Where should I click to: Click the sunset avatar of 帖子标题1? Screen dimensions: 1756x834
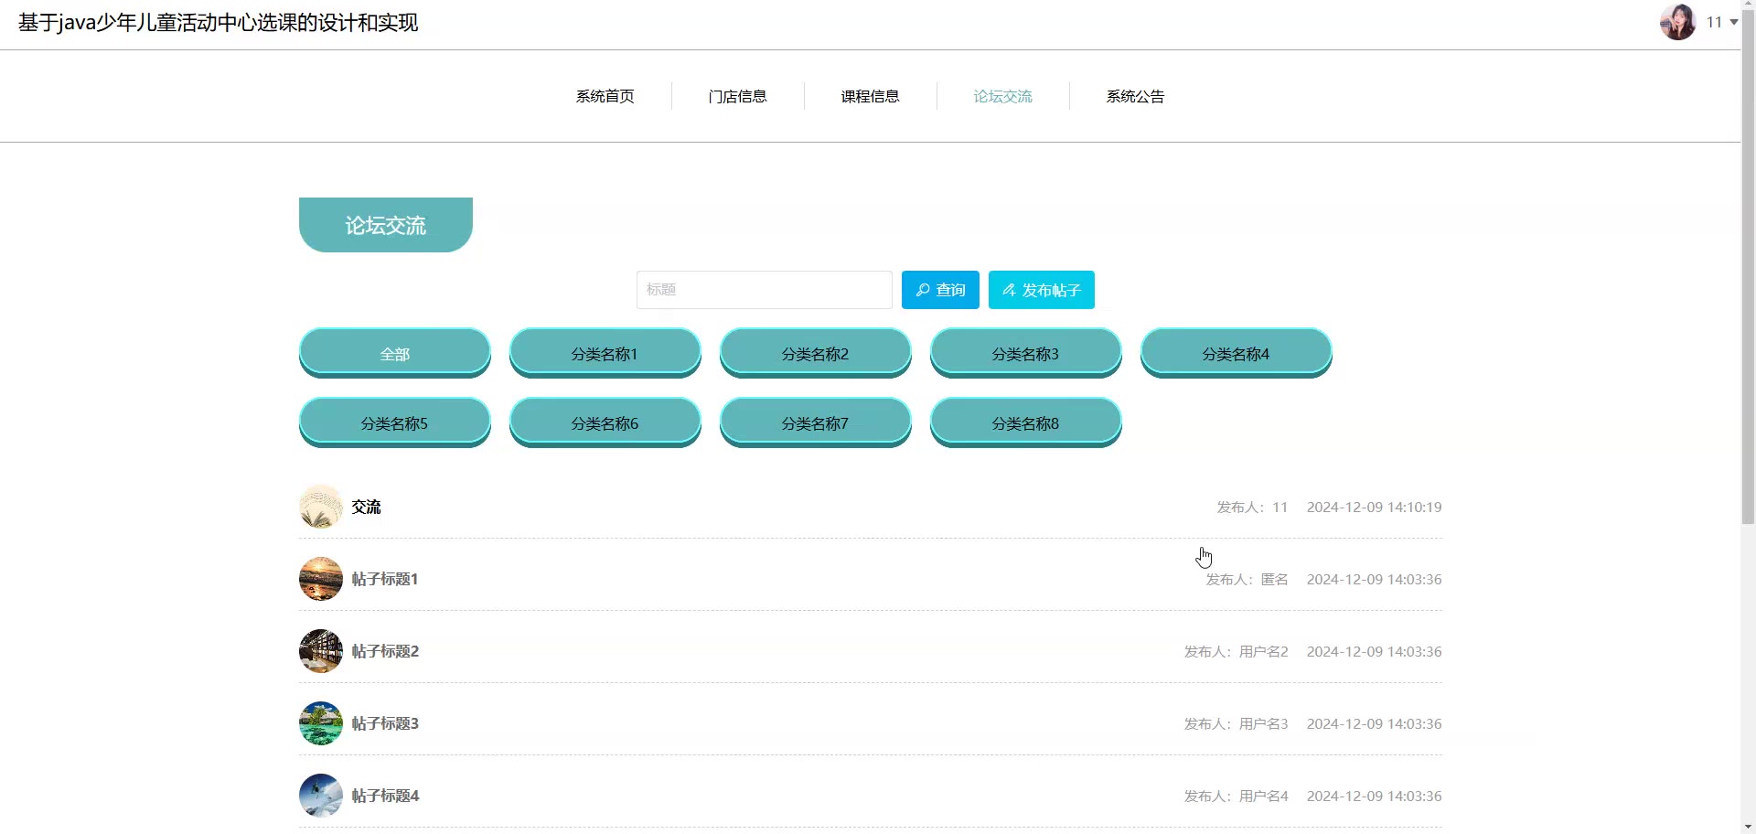[x=321, y=579]
